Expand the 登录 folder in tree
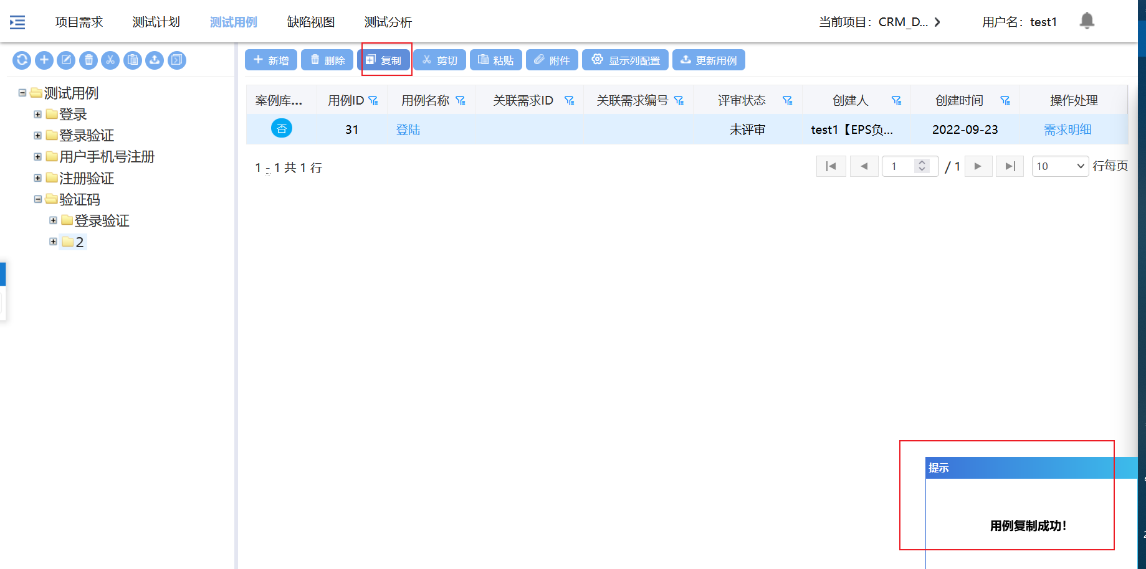Screen dimensions: 1146x569 tap(37, 115)
